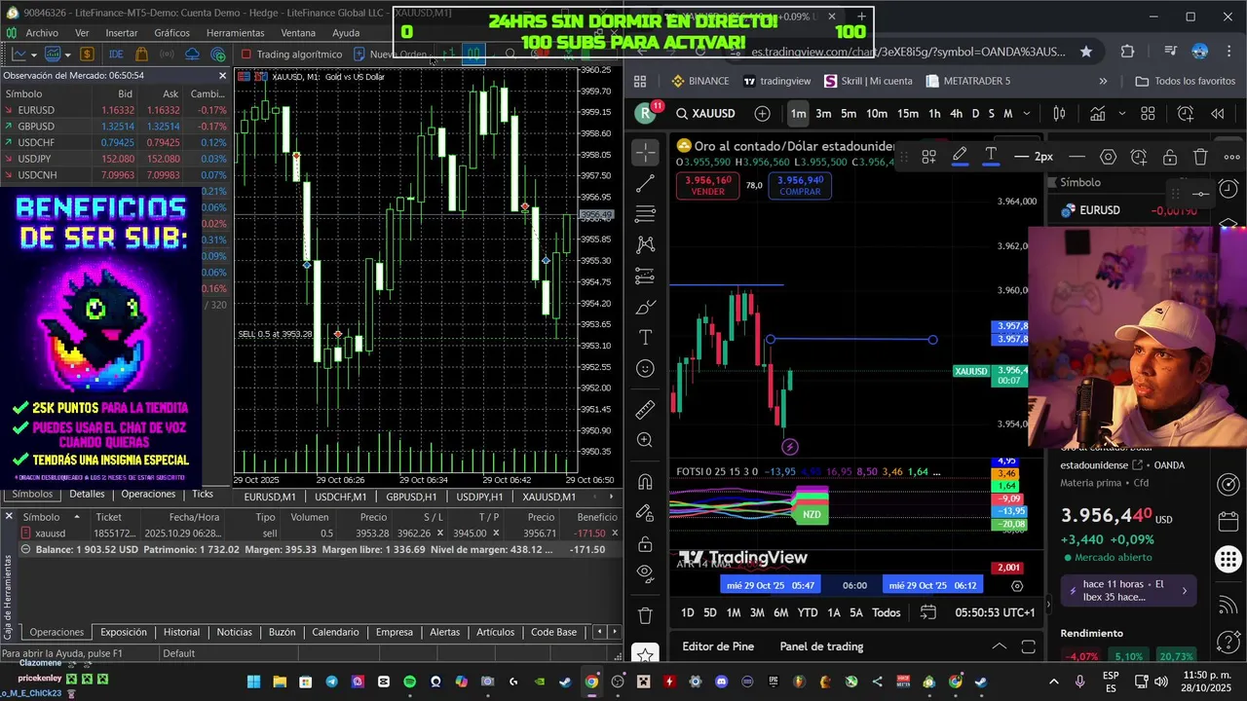Expand the news flash arrow
The height and width of the screenshot is (701, 1247).
tap(1185, 590)
